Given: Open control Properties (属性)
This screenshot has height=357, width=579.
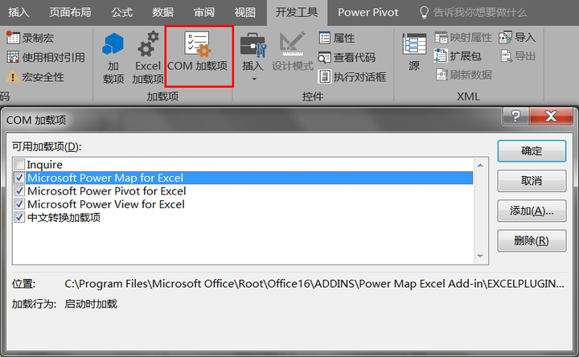Looking at the screenshot, I should [336, 38].
